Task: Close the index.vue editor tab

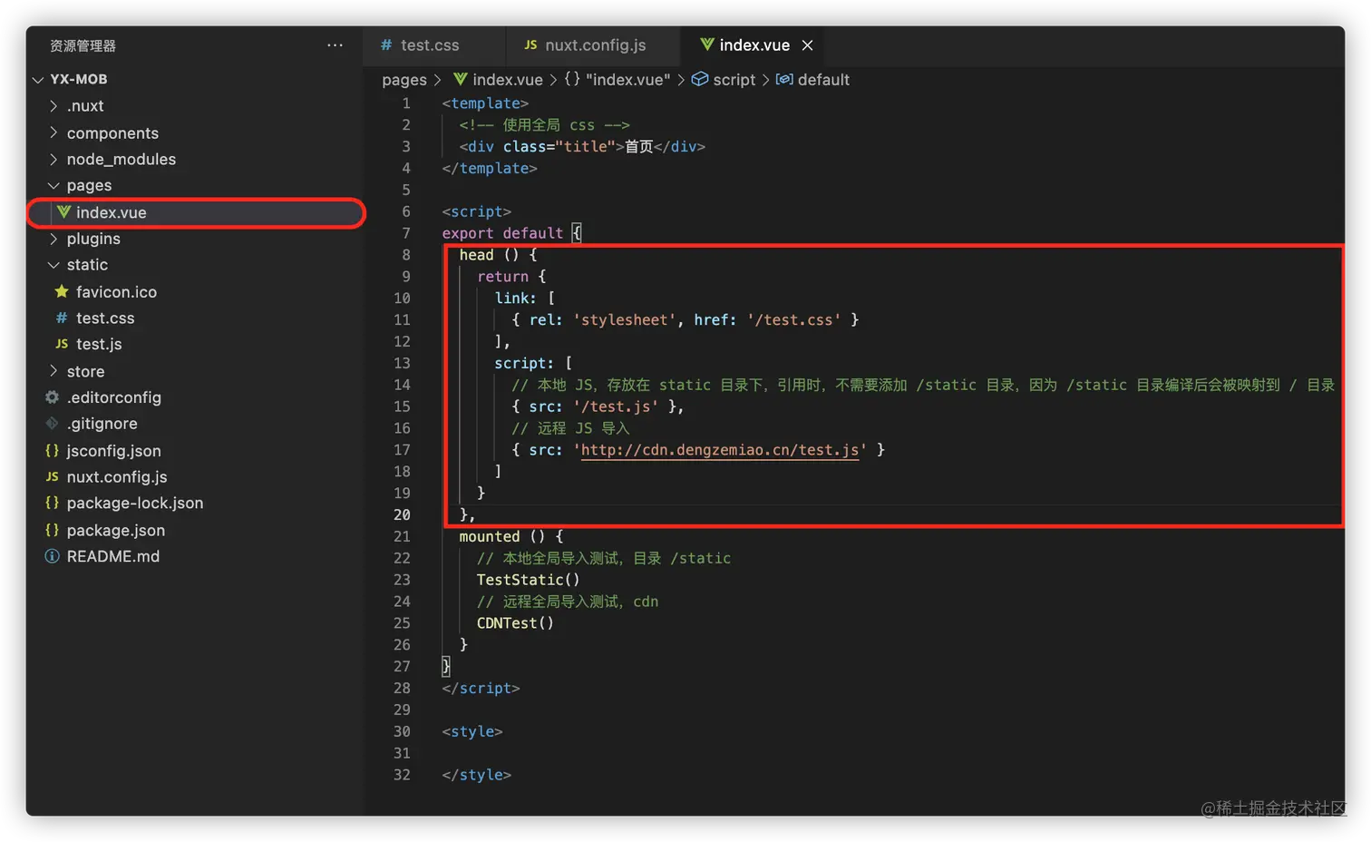Action: point(807,44)
